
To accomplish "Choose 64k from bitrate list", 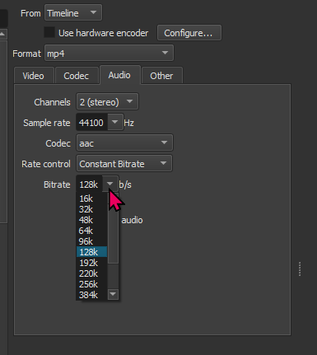I will pos(91,231).
